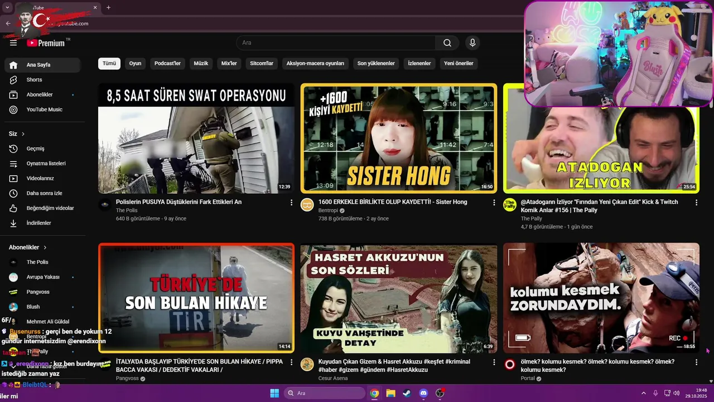Viewport: 714px width, 402px height.
Task: Open Avrupa Yakası subscription
Action: (x=42, y=277)
